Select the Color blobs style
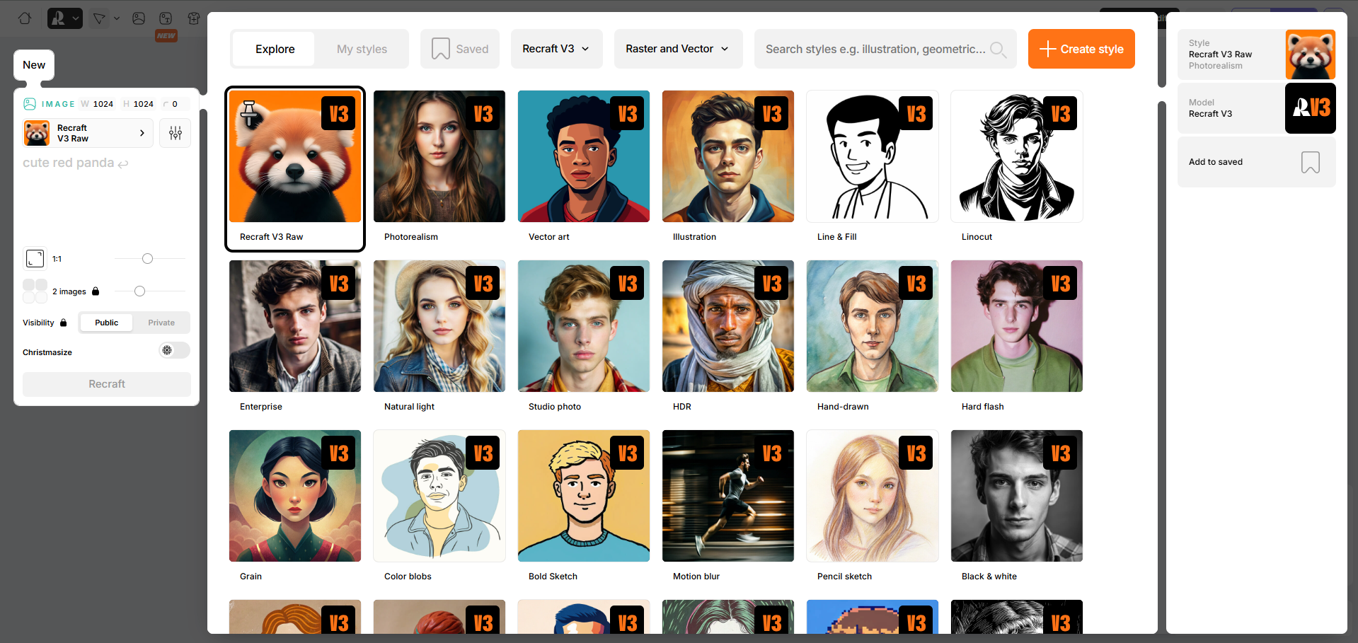1358x643 pixels. (439, 507)
